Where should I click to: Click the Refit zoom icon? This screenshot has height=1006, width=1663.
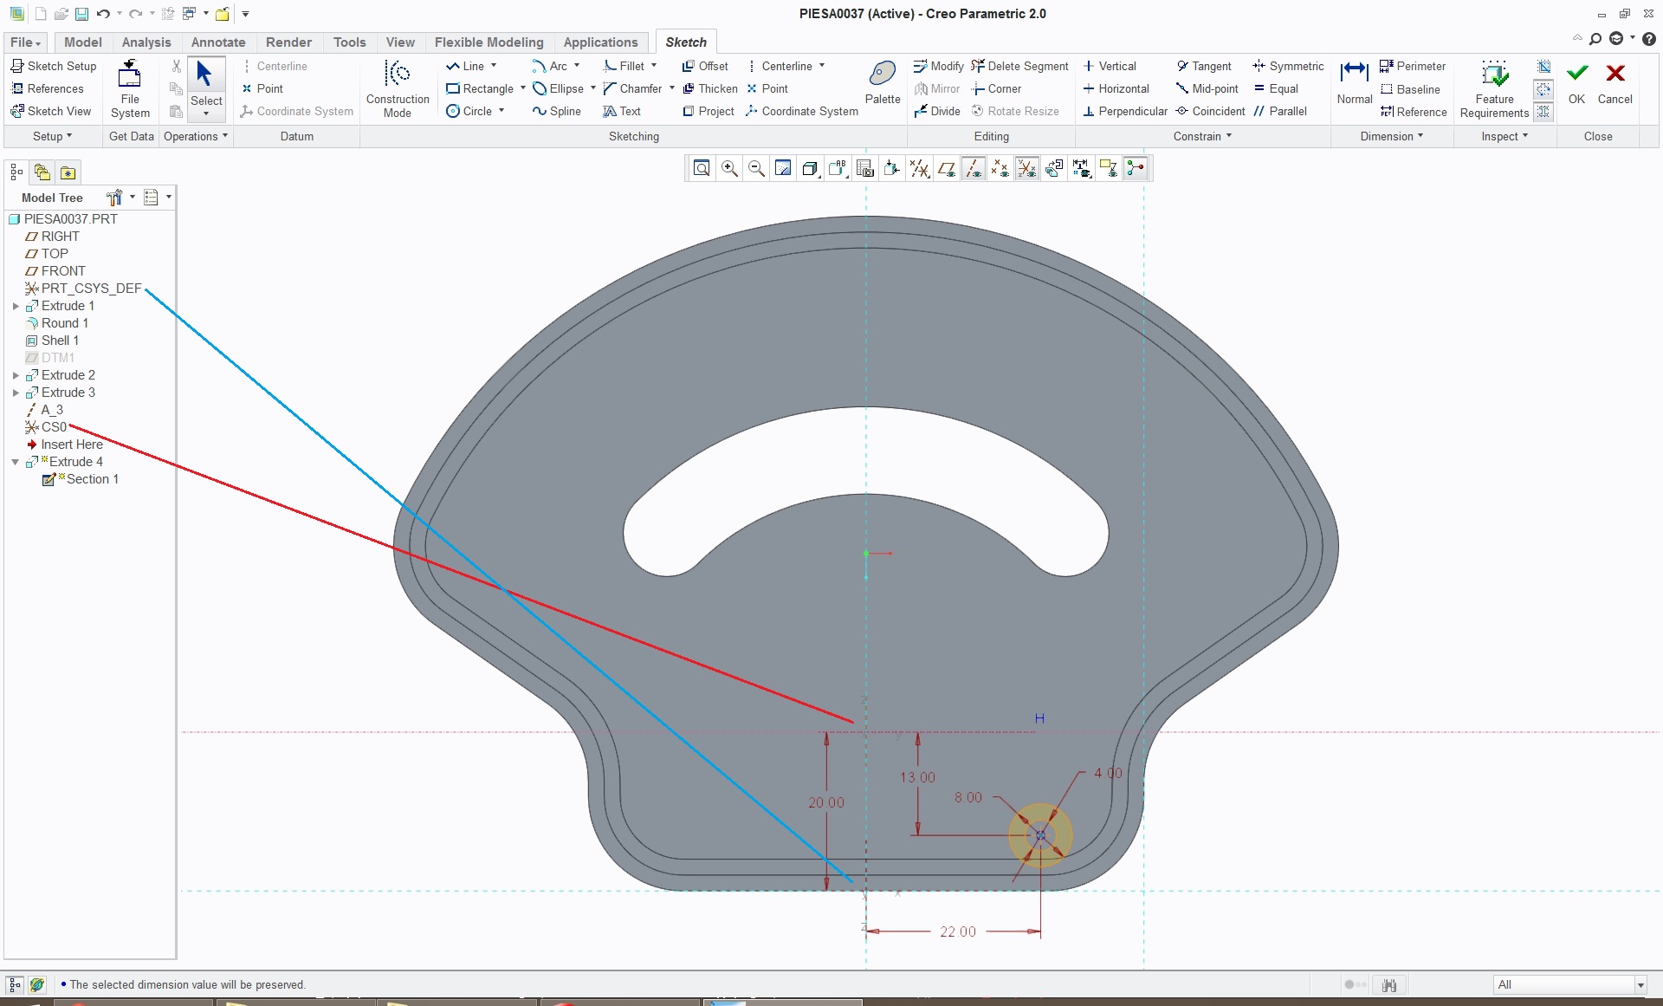(x=702, y=169)
